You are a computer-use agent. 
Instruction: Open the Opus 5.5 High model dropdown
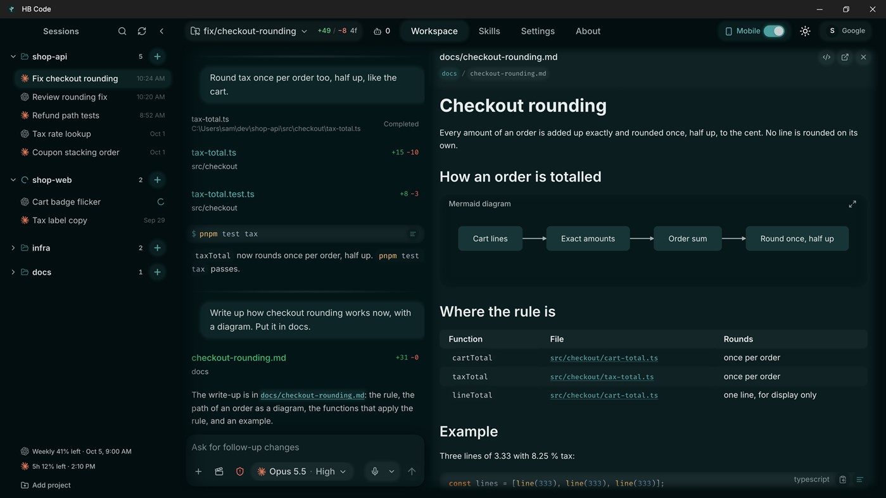[302, 471]
